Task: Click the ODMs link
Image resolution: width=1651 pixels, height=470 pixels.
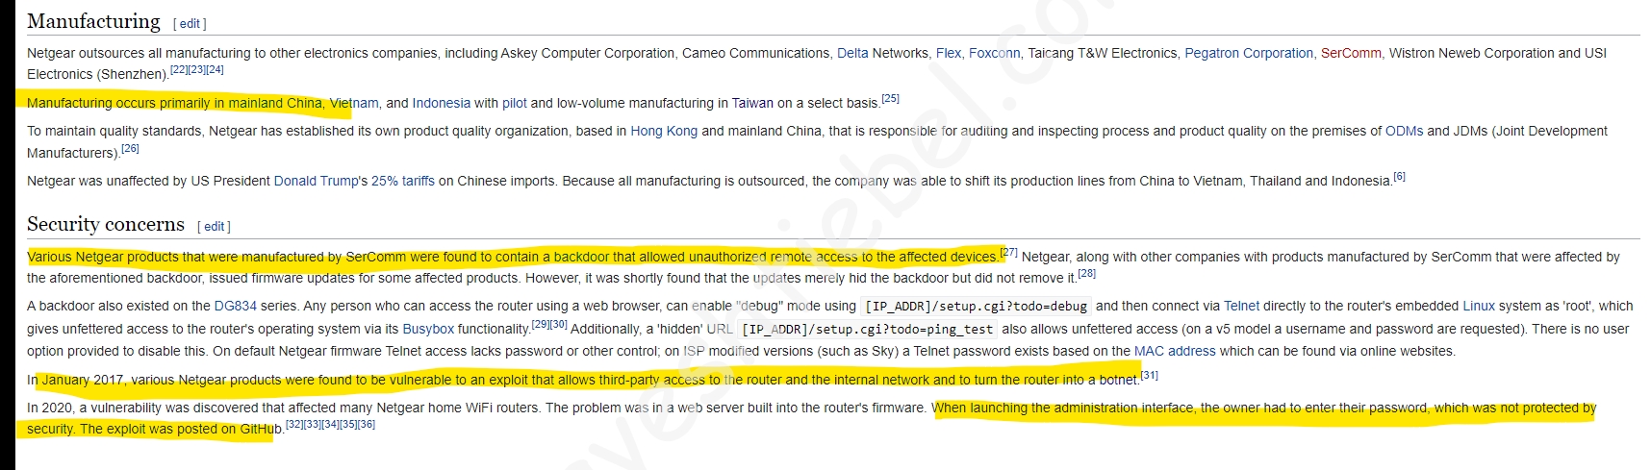Action: 1404,131
